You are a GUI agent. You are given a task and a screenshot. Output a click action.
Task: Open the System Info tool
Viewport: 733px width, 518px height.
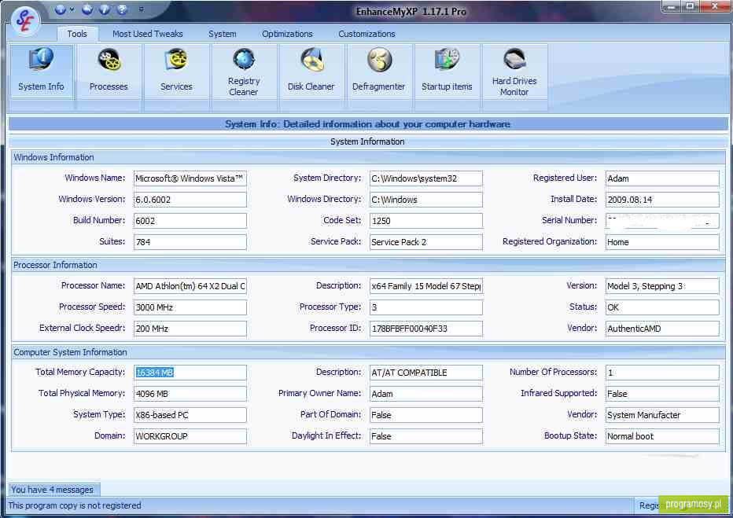[41, 72]
